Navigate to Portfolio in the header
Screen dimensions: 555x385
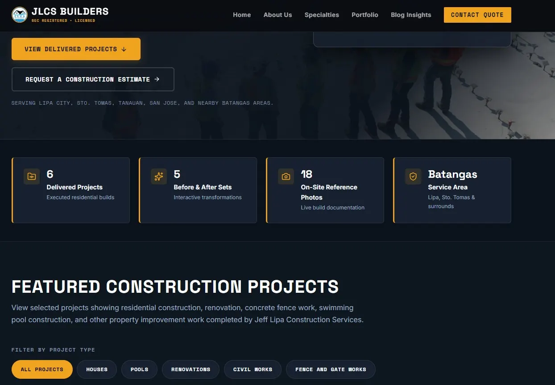[365, 15]
